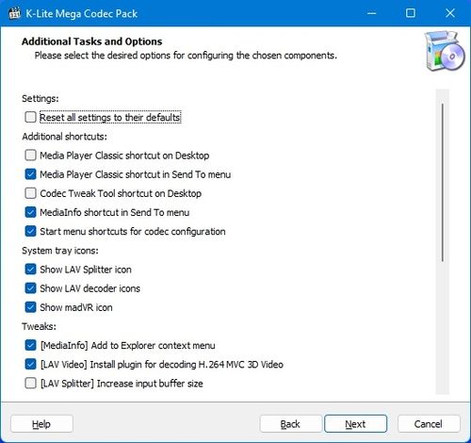Click the Next button
This screenshot has width=471, height=443.
[x=355, y=424]
